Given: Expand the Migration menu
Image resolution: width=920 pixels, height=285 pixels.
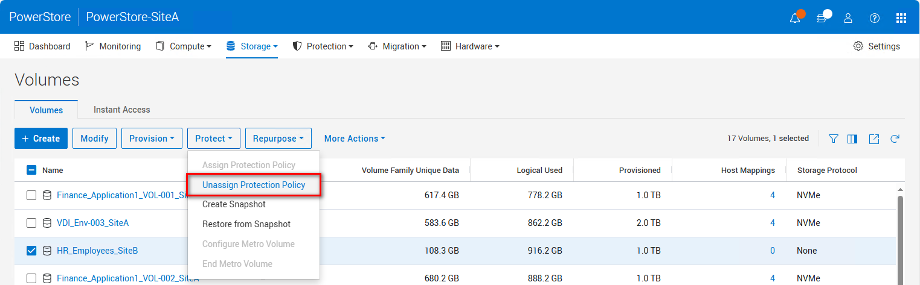Looking at the screenshot, I should coord(397,46).
